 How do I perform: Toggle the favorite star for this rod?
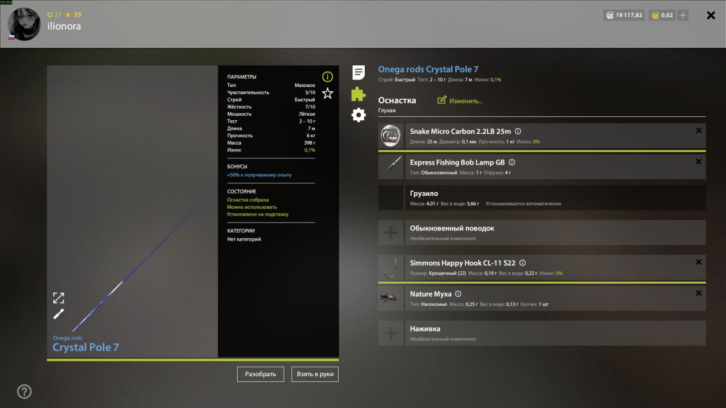(x=327, y=94)
